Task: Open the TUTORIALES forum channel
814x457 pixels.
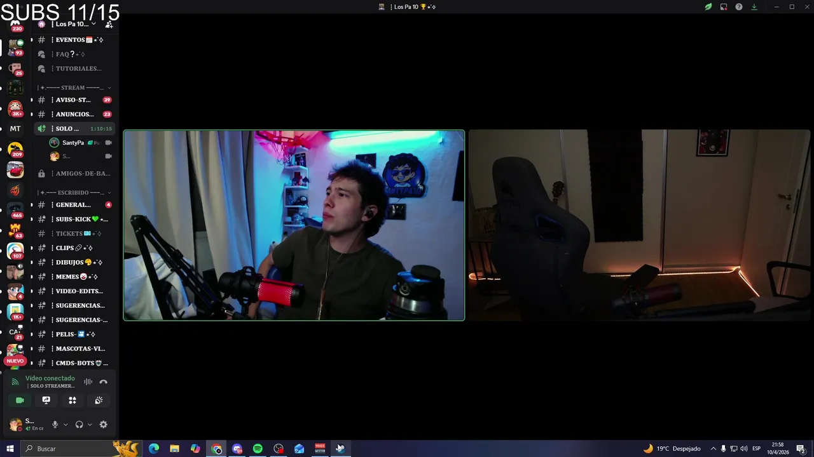Action: [x=74, y=69]
